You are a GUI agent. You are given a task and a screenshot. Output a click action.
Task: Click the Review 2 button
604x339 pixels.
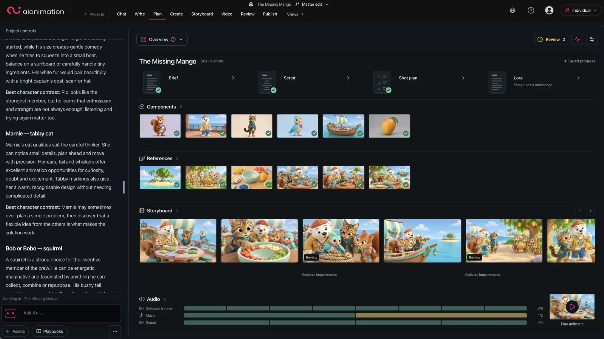tap(551, 39)
